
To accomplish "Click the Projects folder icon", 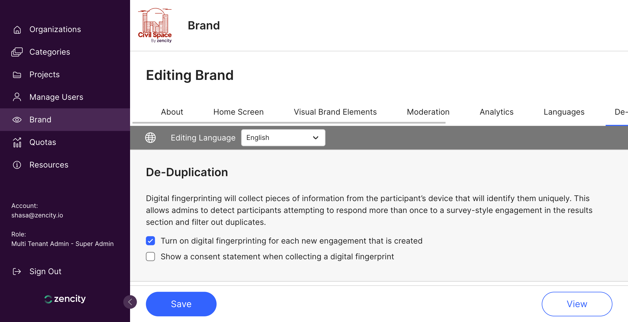I will click(17, 75).
